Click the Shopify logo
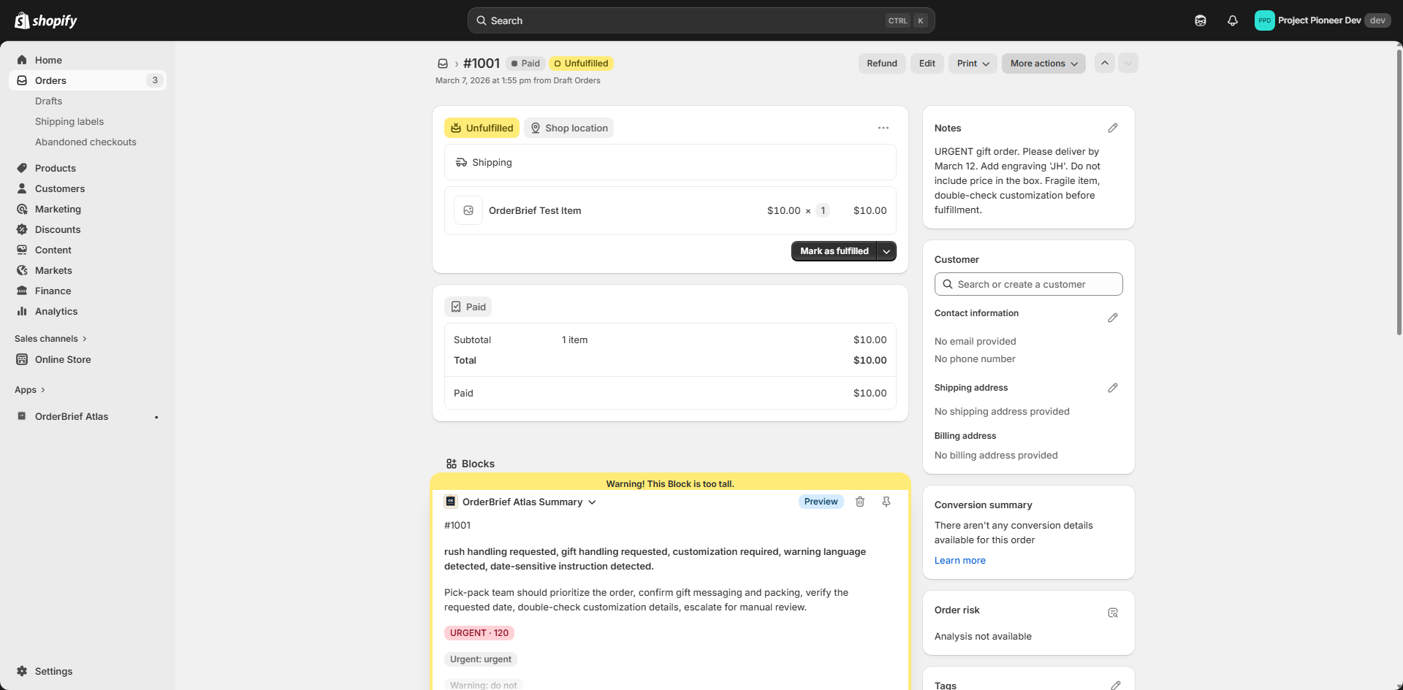 46,20
